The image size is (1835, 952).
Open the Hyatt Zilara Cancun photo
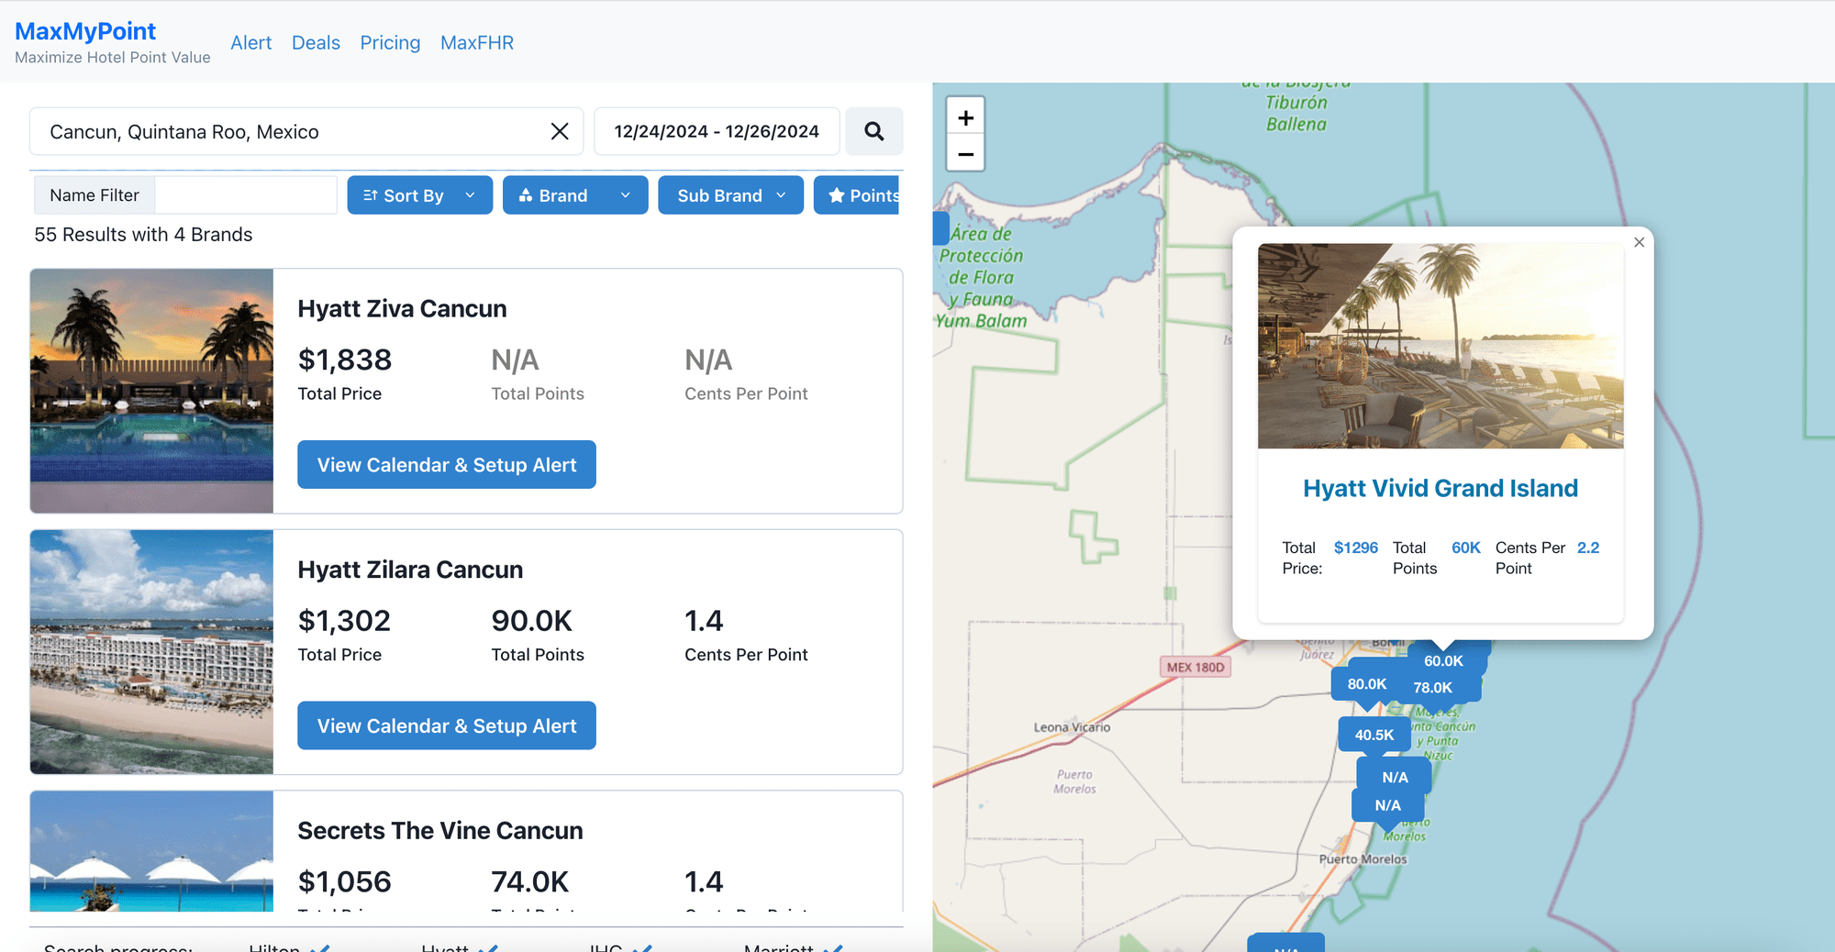coord(151,652)
